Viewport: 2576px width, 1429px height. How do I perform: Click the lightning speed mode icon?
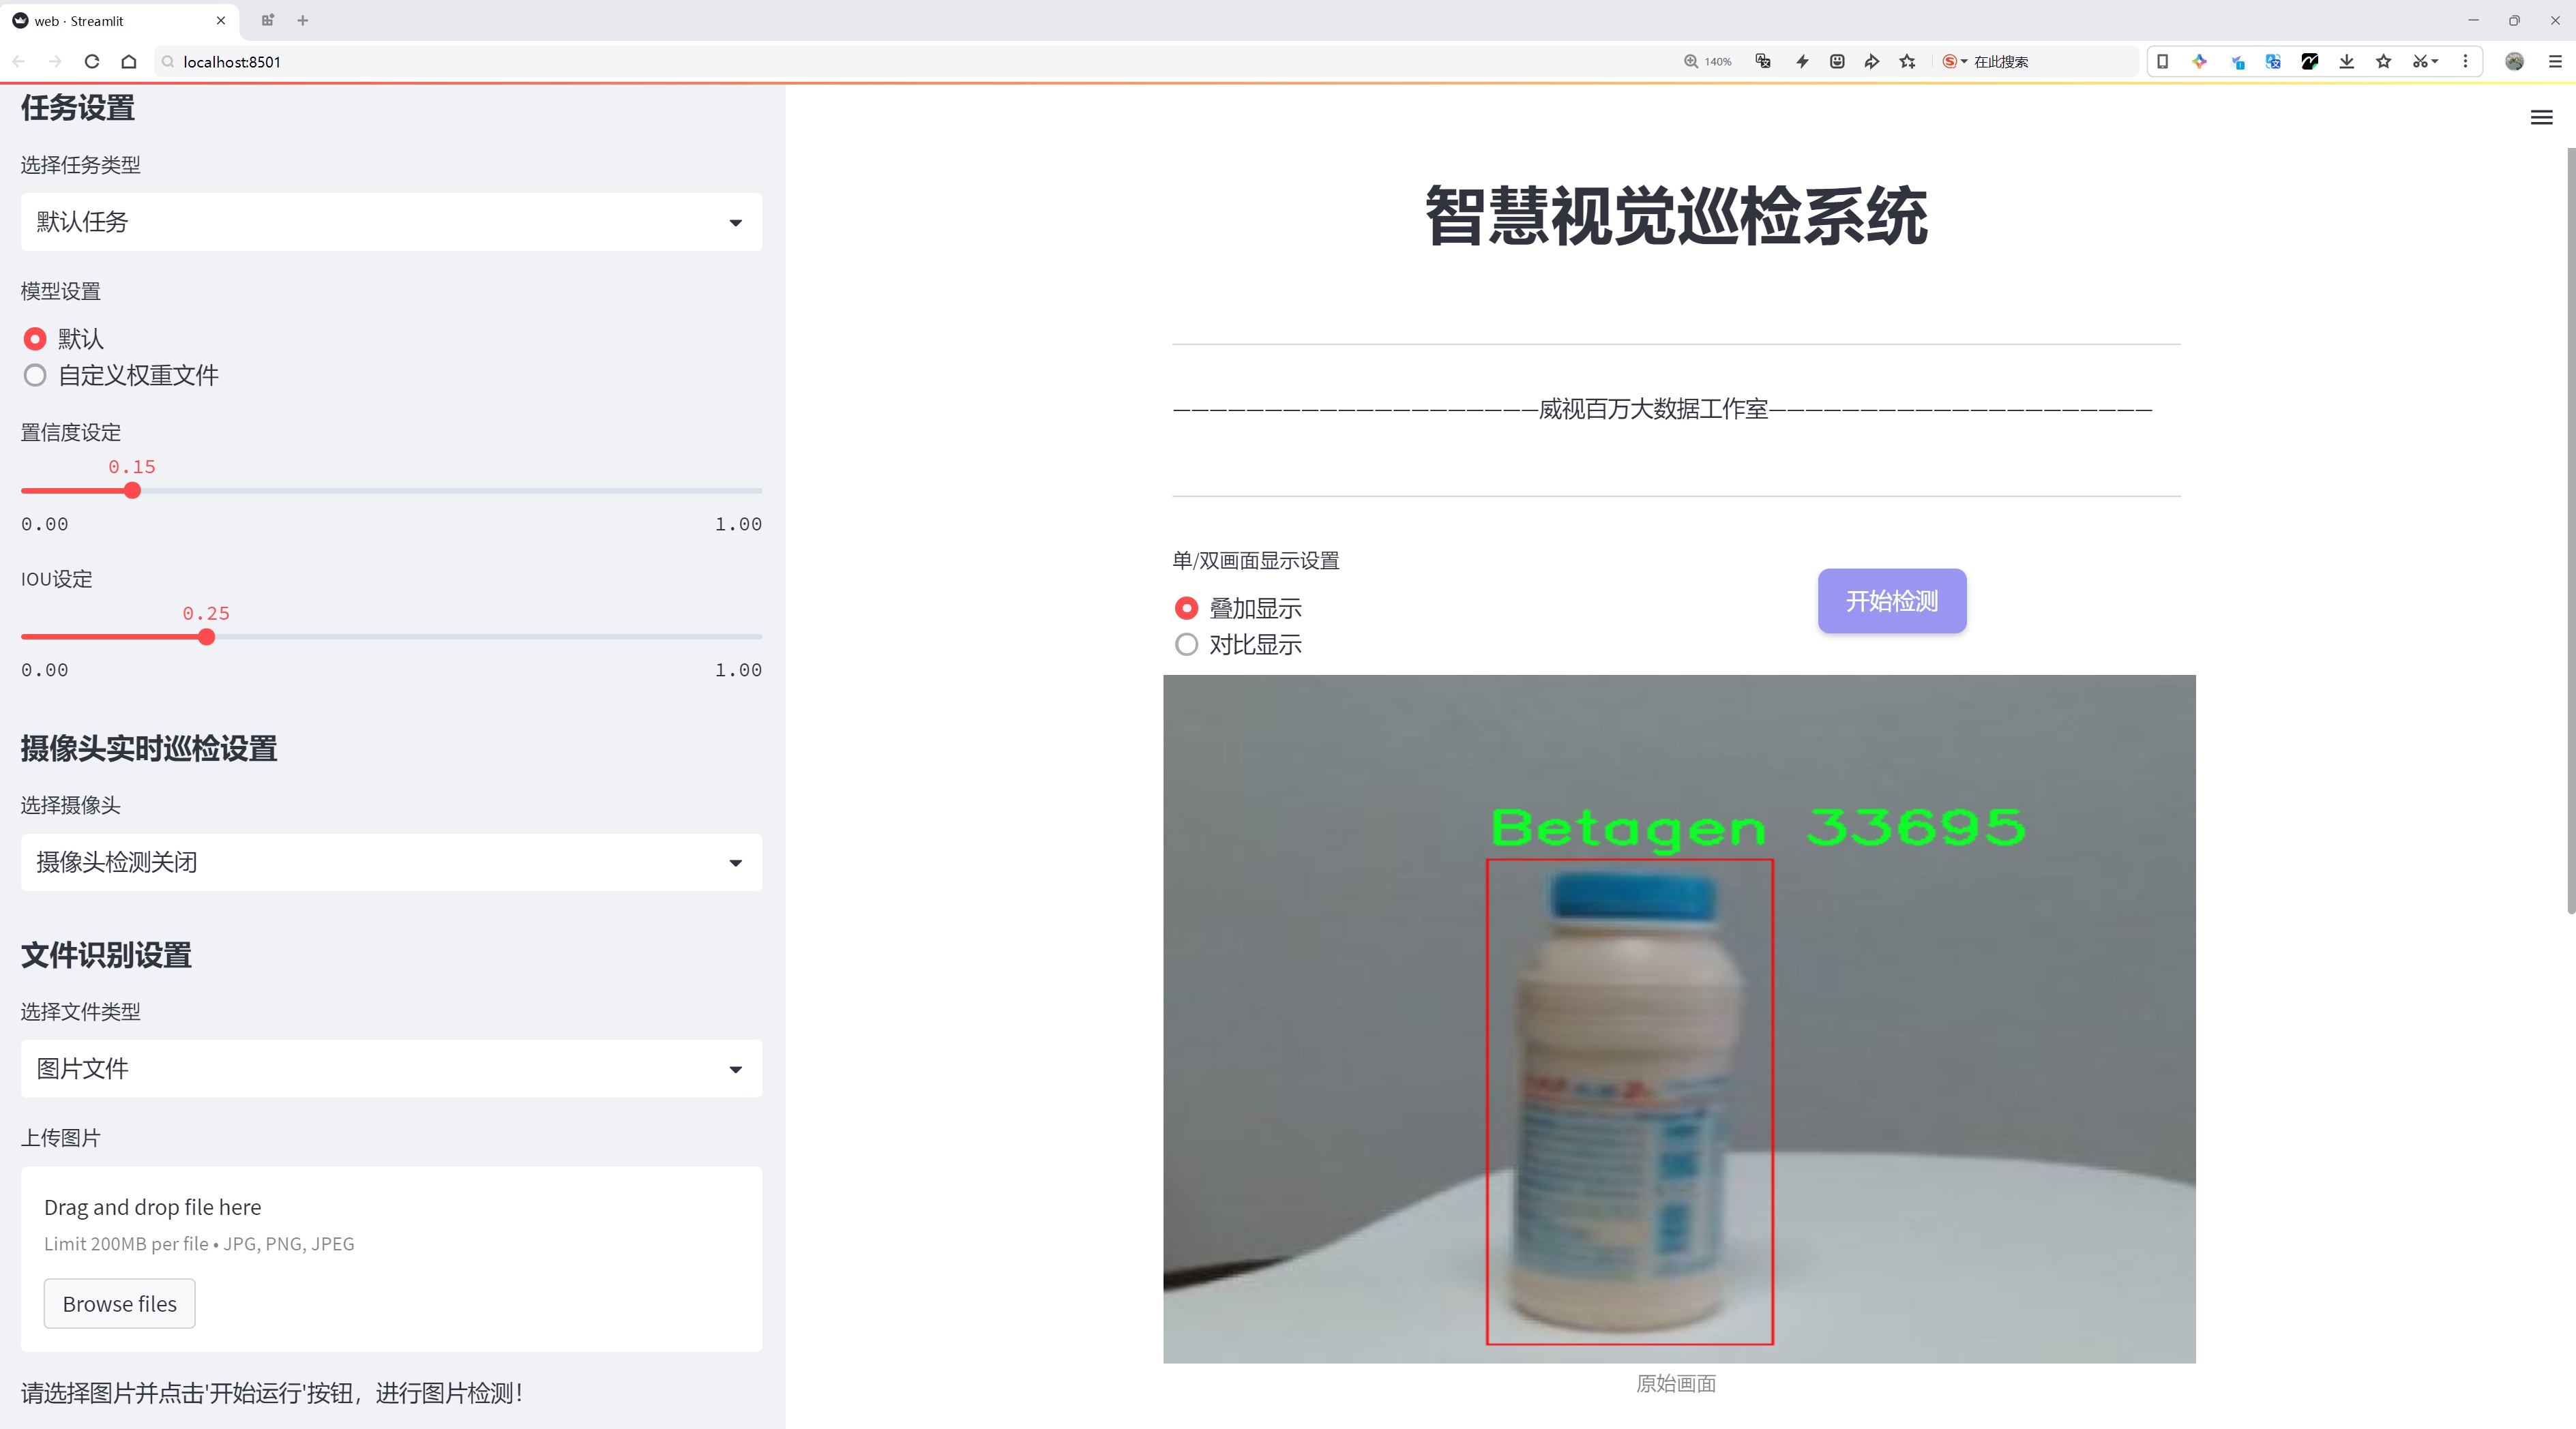pos(1802,62)
